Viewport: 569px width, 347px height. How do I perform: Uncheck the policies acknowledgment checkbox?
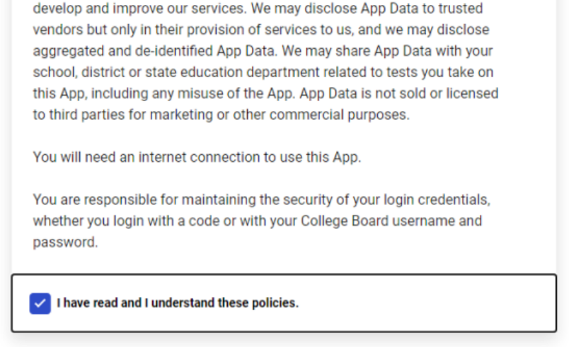tap(40, 303)
